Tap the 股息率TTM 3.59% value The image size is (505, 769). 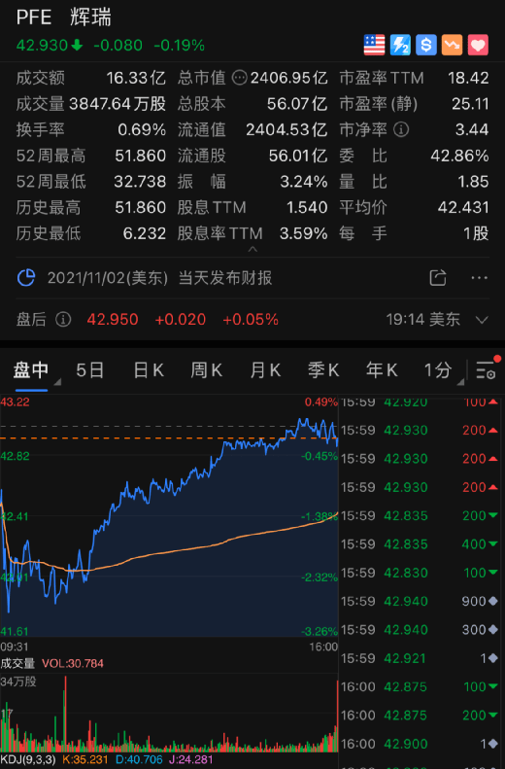pyautogui.click(x=303, y=233)
